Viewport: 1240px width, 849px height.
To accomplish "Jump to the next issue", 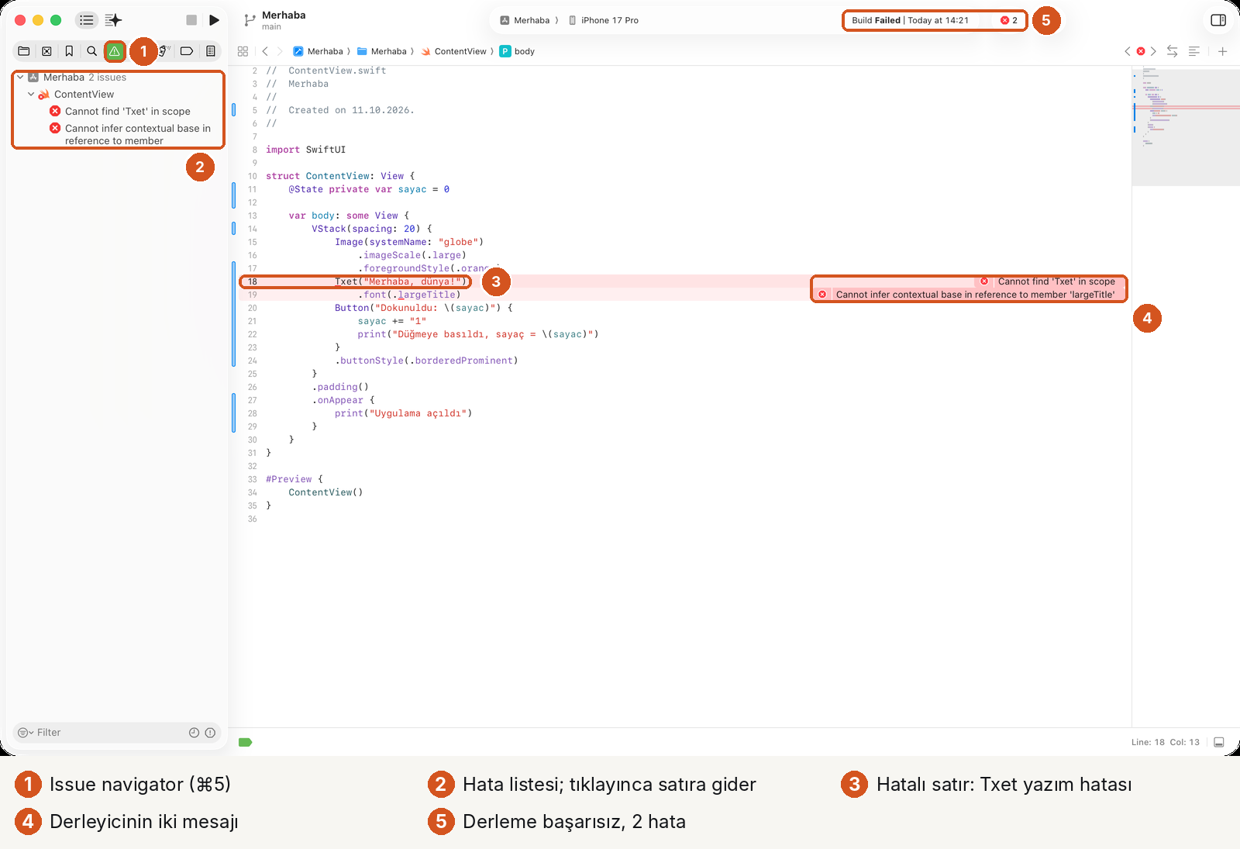I will point(1153,51).
